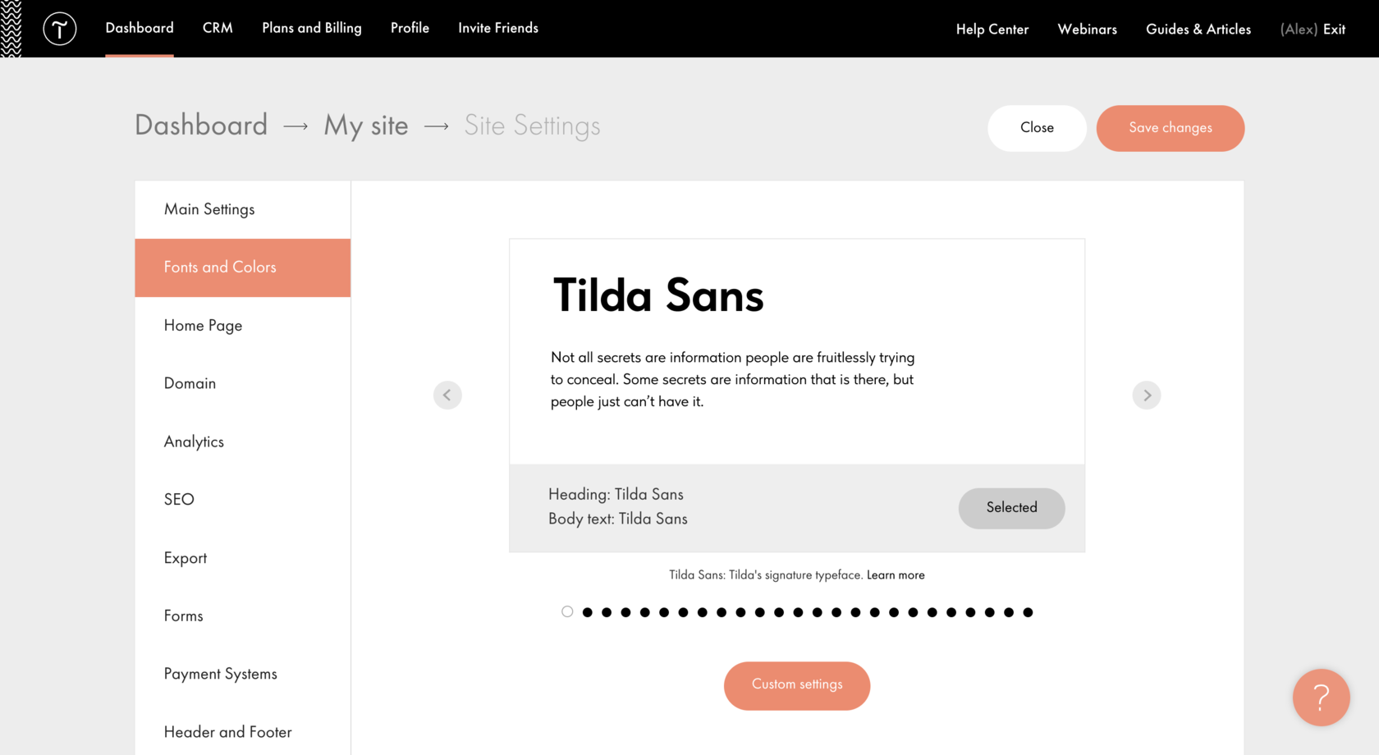Open the Payment Systems section

click(x=220, y=673)
